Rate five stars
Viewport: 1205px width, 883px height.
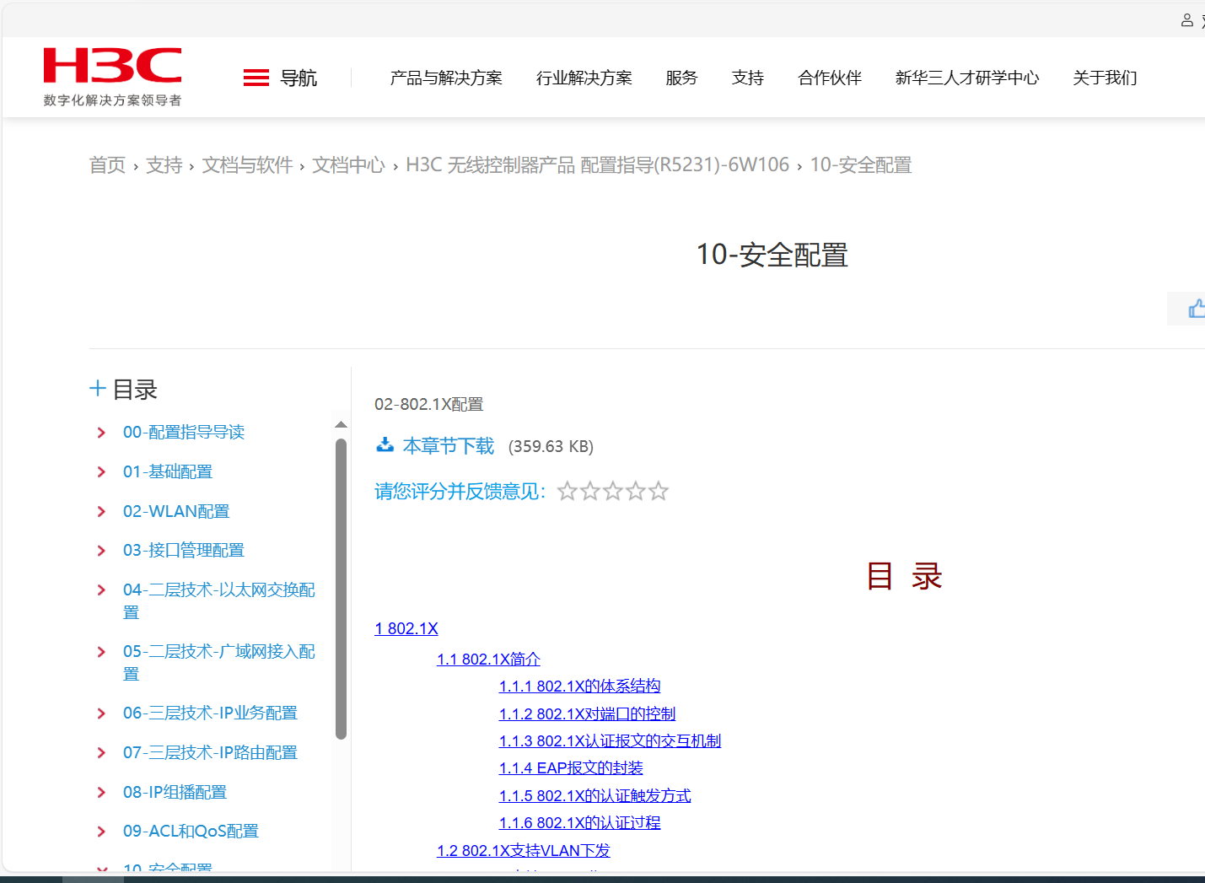[x=659, y=491]
